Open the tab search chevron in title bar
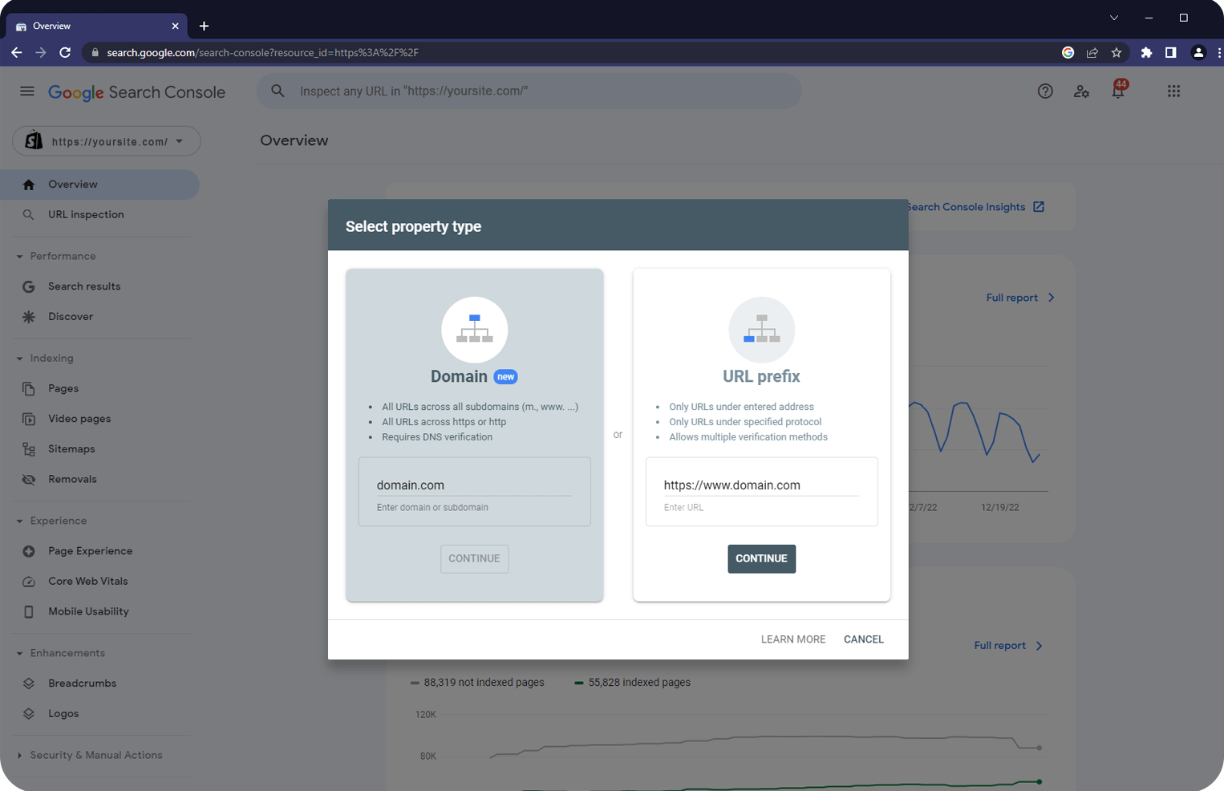This screenshot has height=791, width=1224. [1114, 18]
